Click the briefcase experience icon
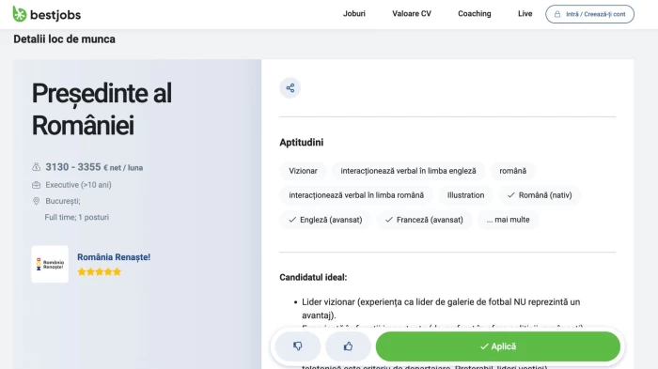 36,185
